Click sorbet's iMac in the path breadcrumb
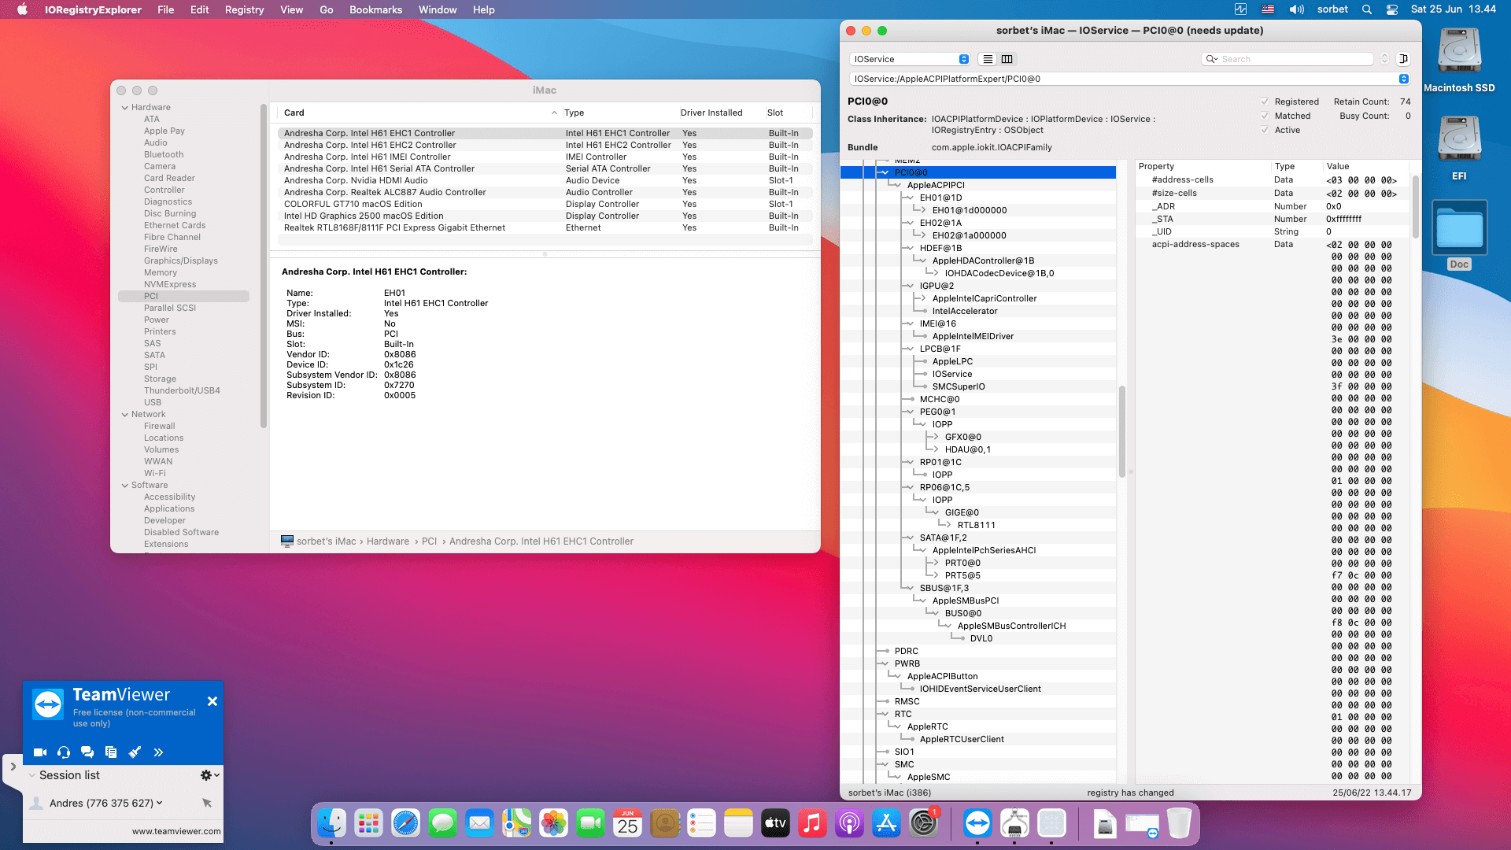This screenshot has height=850, width=1511. [x=326, y=541]
